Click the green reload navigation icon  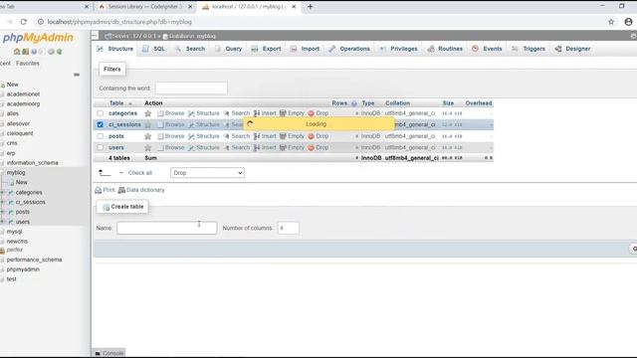click(x=60, y=52)
